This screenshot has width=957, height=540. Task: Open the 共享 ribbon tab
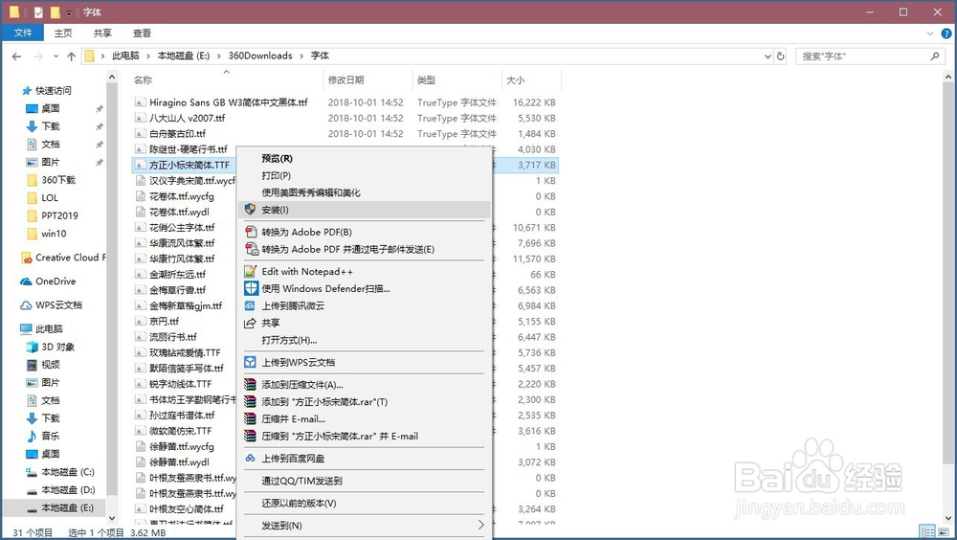102,33
